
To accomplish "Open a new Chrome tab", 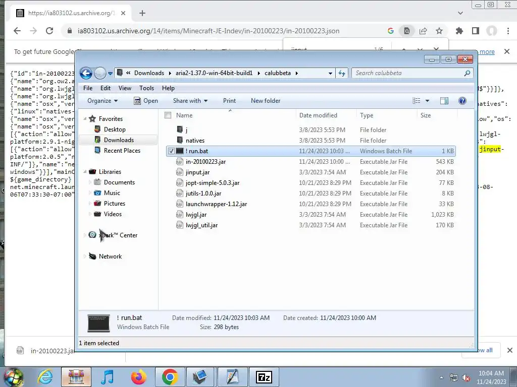I will pyautogui.click(x=142, y=13).
